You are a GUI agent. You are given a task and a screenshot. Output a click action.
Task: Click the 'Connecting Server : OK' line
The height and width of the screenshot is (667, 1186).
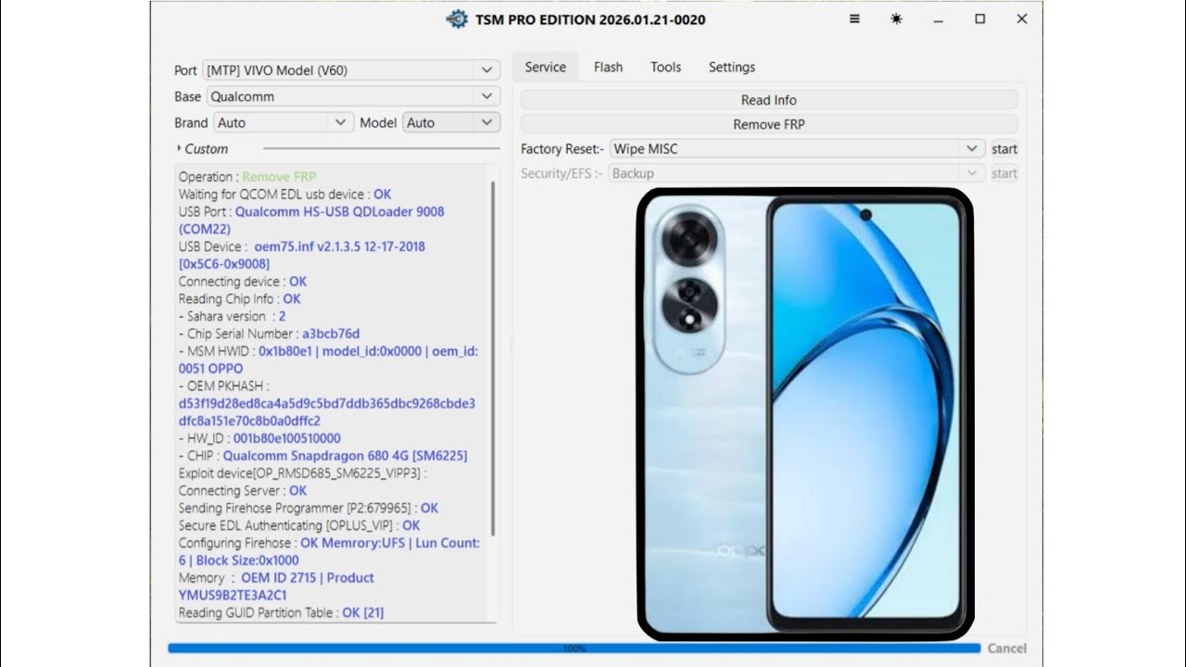(x=243, y=490)
